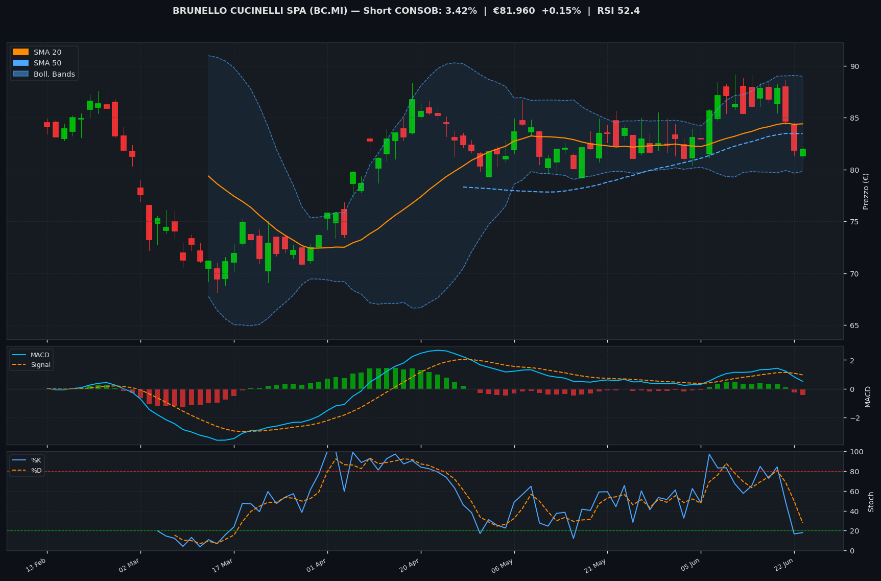Click the 85 tick on the price axis
This screenshot has width=881, height=581.
pyautogui.click(x=854, y=118)
